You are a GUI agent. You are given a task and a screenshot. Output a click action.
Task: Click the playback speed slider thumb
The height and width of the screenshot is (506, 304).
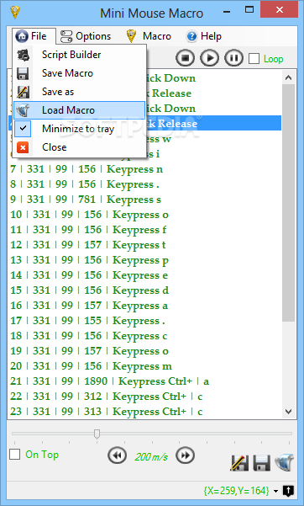[x=97, y=434]
